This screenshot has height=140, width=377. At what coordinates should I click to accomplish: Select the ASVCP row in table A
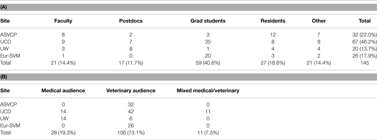(188, 34)
